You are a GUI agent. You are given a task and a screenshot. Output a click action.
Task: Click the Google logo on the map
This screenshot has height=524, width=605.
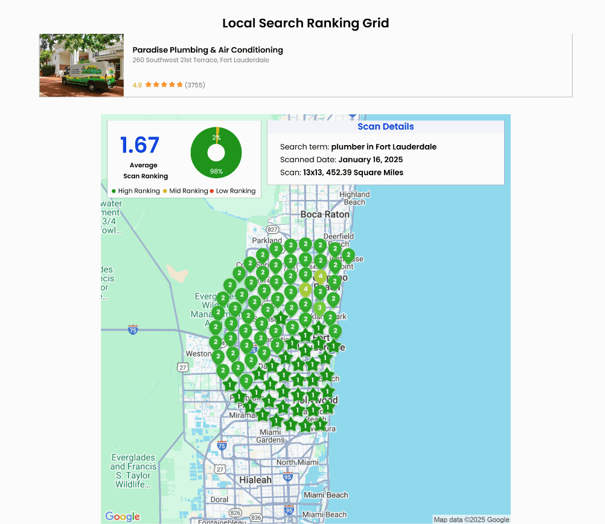(x=123, y=516)
